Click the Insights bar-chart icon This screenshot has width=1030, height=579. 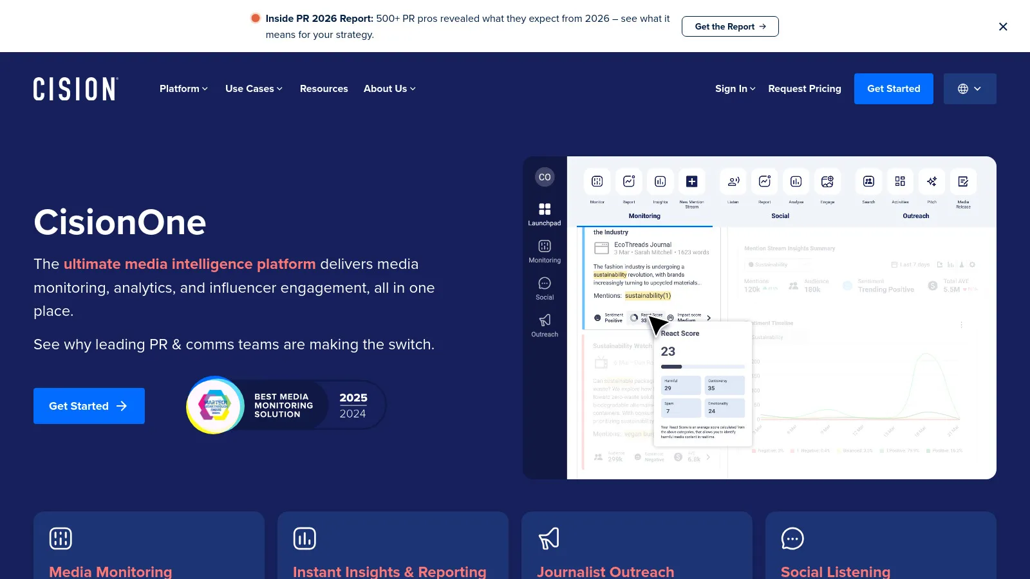[660, 181]
